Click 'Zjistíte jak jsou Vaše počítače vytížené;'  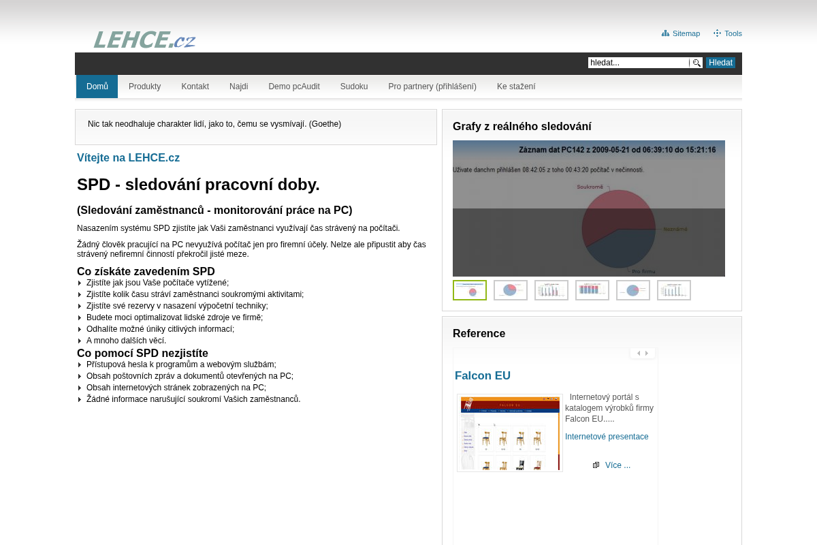click(157, 283)
